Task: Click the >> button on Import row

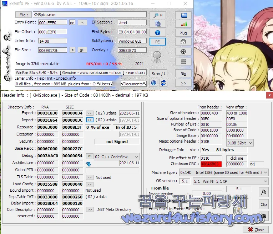Action: (x=90, y=120)
